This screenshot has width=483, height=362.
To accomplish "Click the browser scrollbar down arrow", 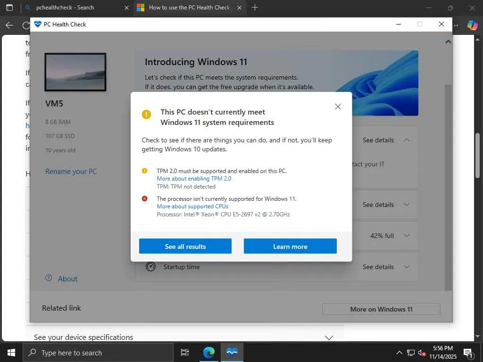I will [478, 336].
